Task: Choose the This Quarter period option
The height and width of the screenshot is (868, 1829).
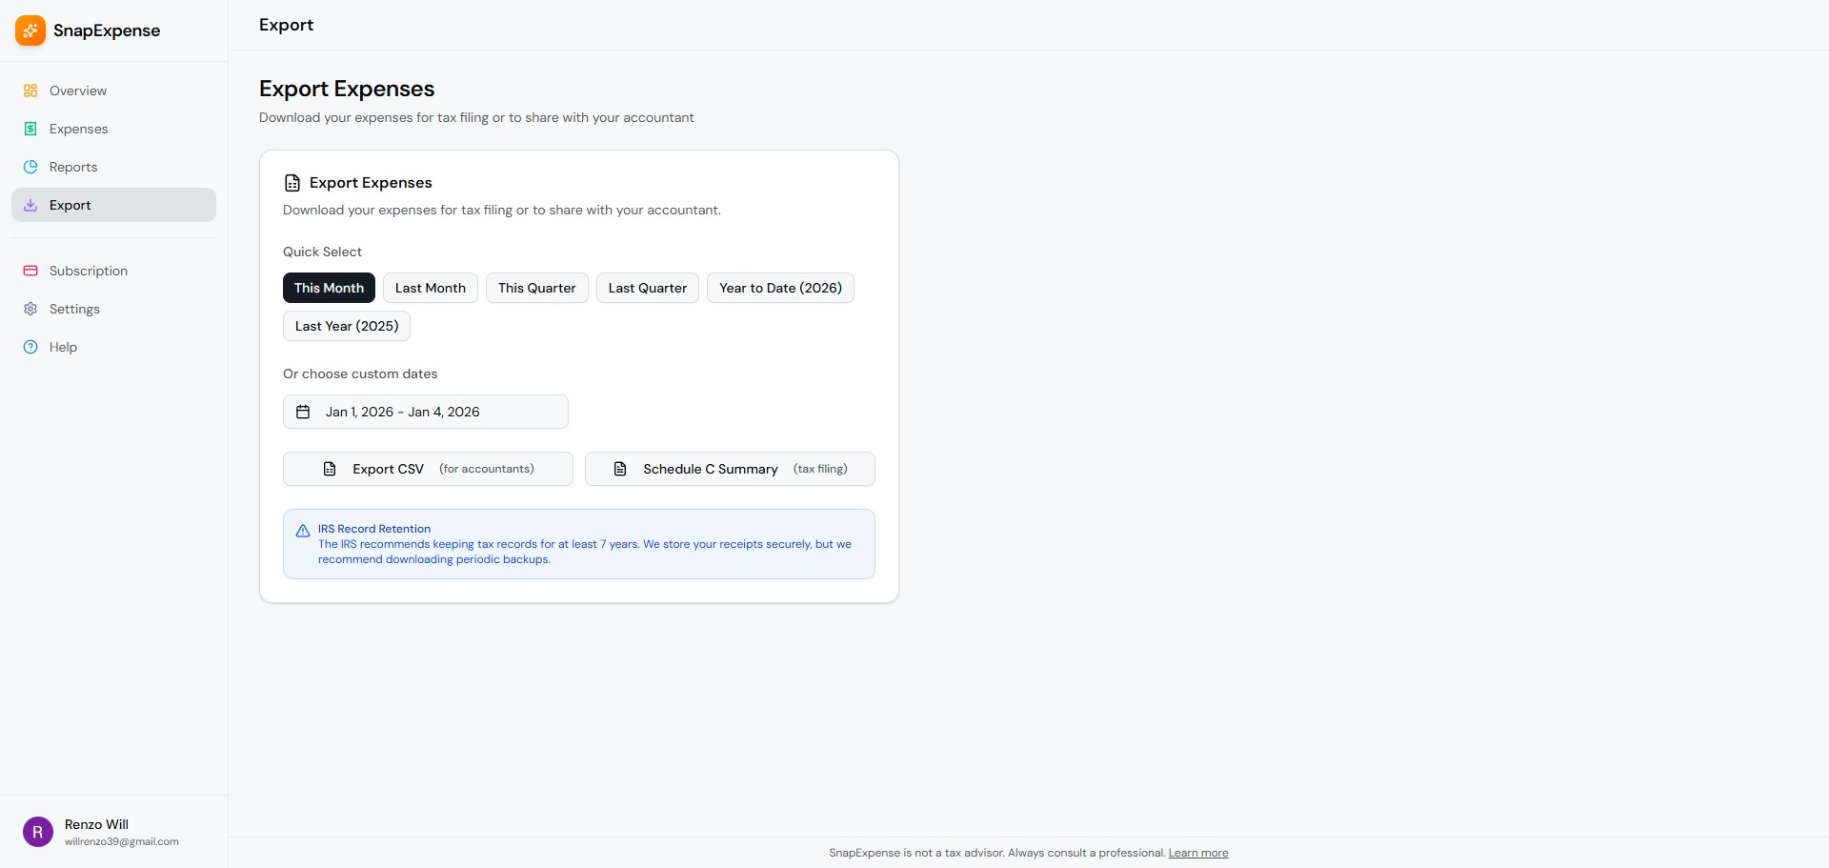Action: pos(536,288)
